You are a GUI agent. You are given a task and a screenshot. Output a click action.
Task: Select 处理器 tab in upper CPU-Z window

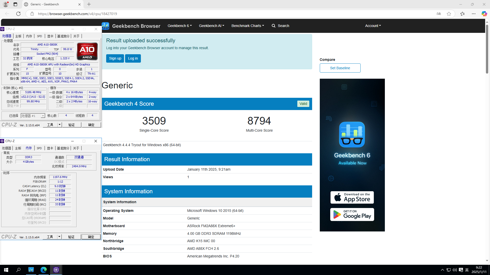(7, 36)
